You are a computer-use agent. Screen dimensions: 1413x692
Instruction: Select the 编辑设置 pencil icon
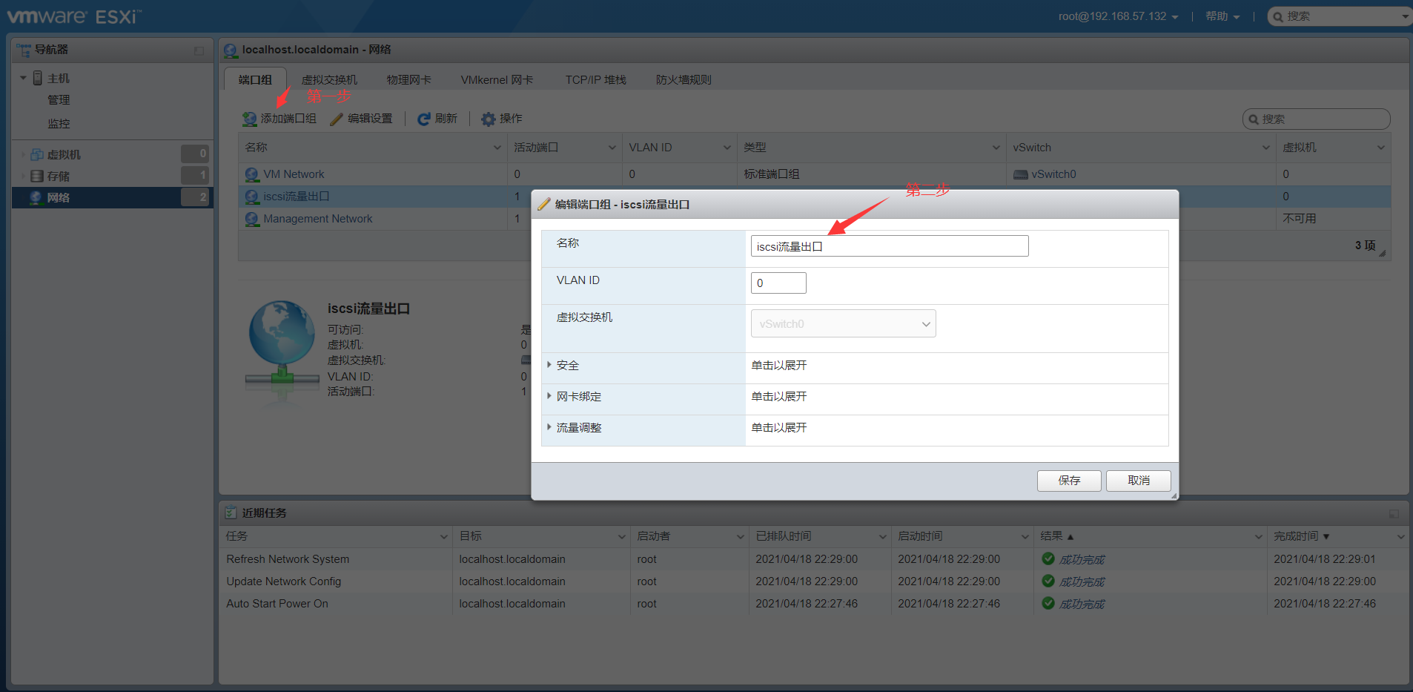(x=337, y=118)
